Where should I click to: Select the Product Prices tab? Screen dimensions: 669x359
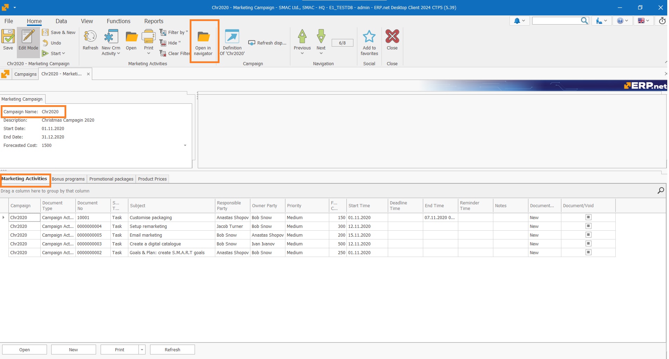pyautogui.click(x=153, y=179)
